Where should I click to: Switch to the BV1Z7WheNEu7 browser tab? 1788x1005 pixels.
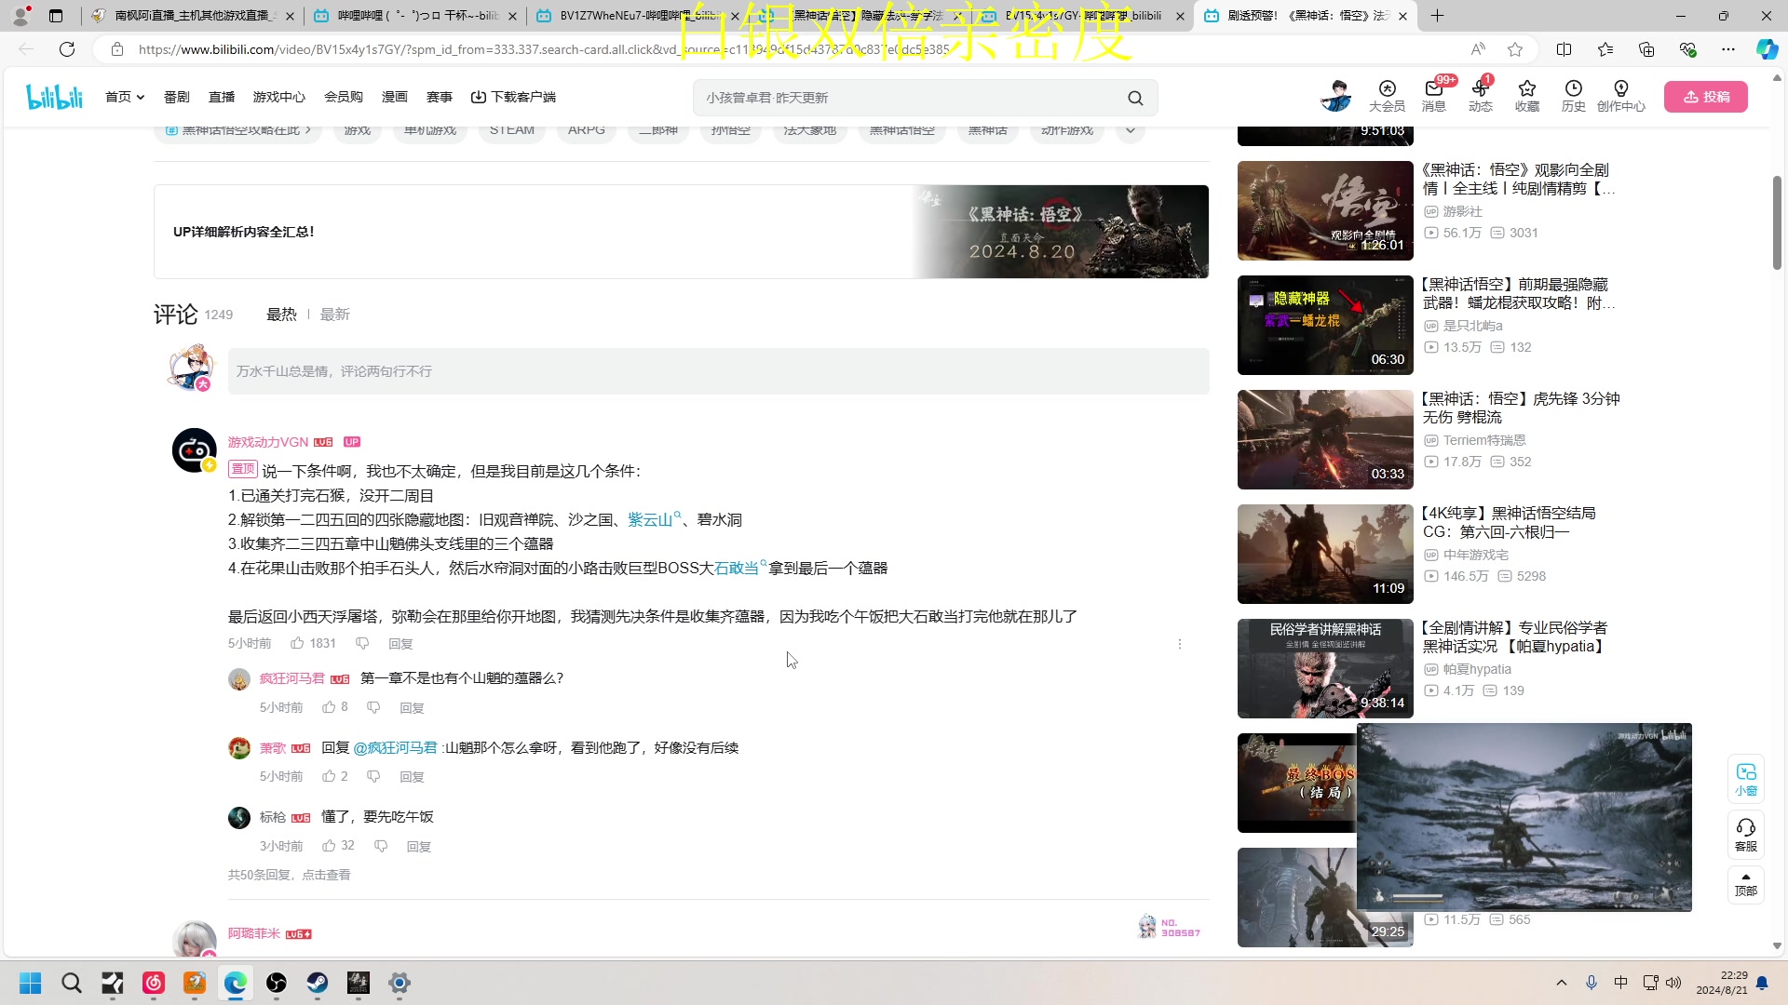tap(638, 16)
